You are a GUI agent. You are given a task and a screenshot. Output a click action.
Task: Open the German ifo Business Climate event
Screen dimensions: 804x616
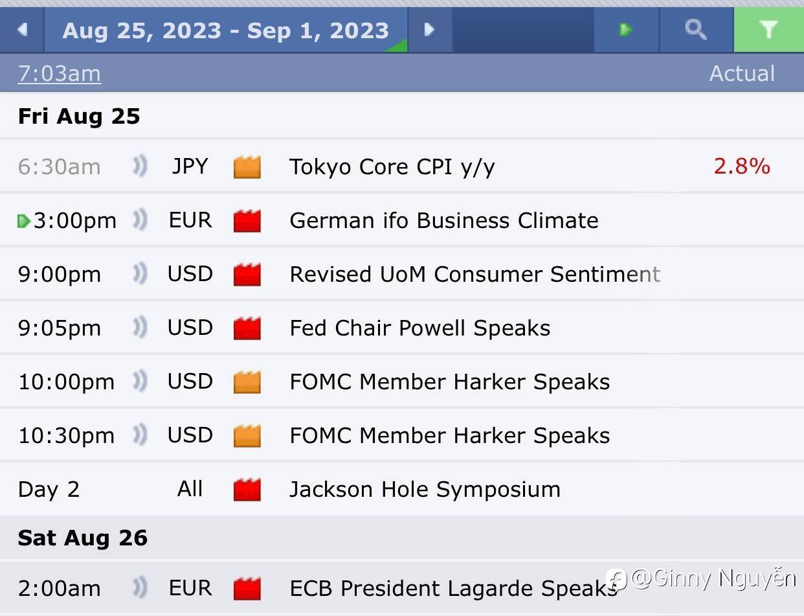pyautogui.click(x=443, y=221)
